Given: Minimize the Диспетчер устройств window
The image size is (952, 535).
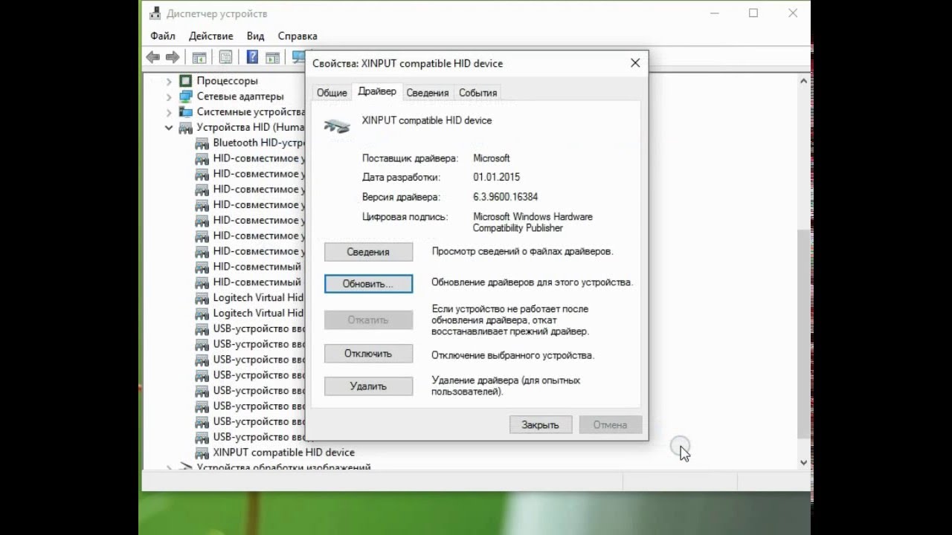Looking at the screenshot, I should click(x=714, y=13).
